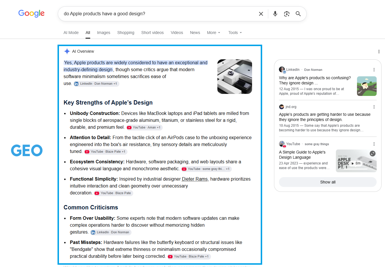
Task: Click the Don Norman LinkedIn profile avatar
Action: pos(282,69)
